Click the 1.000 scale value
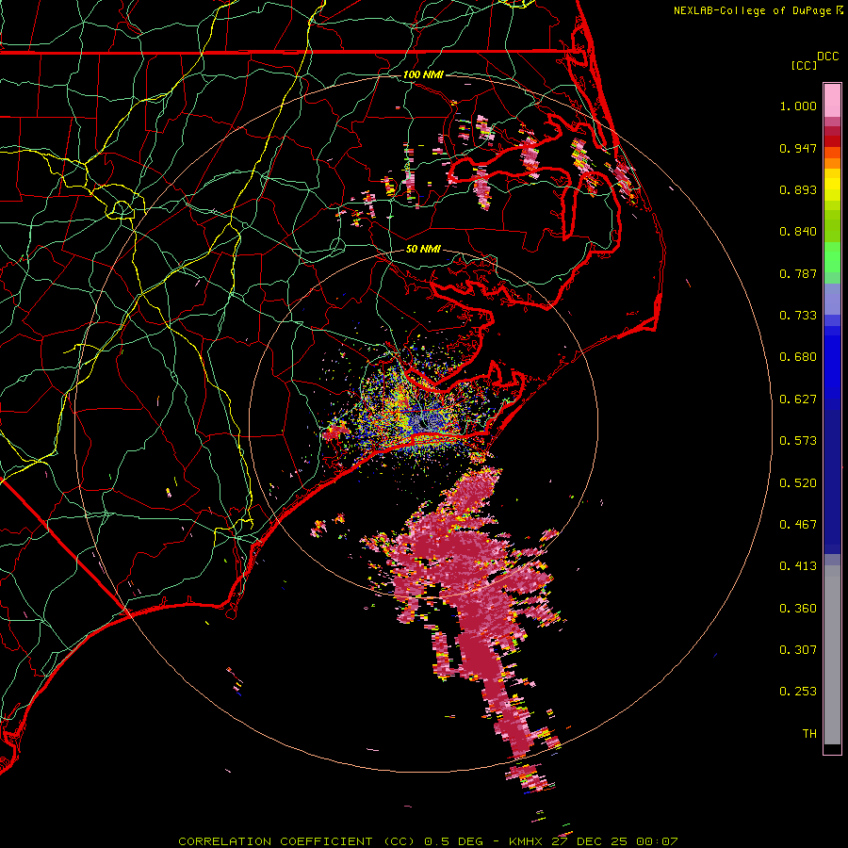The image size is (848, 848). pos(798,106)
